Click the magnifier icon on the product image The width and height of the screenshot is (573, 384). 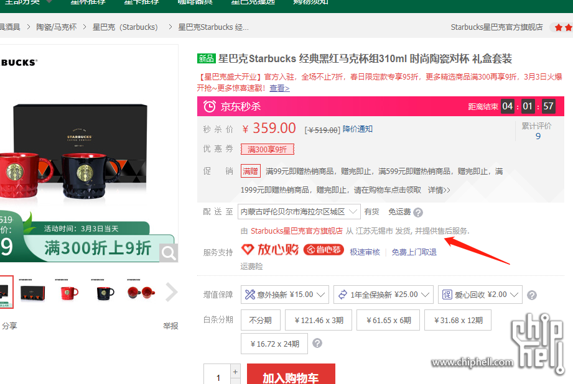click(169, 253)
